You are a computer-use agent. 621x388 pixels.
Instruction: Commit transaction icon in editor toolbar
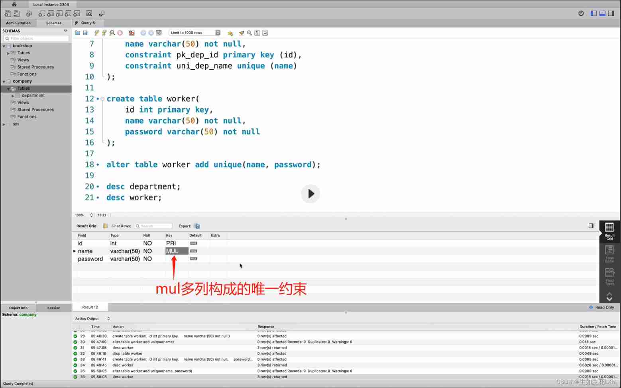click(143, 33)
